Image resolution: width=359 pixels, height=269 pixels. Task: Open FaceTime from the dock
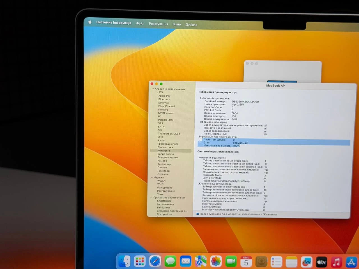231,261
